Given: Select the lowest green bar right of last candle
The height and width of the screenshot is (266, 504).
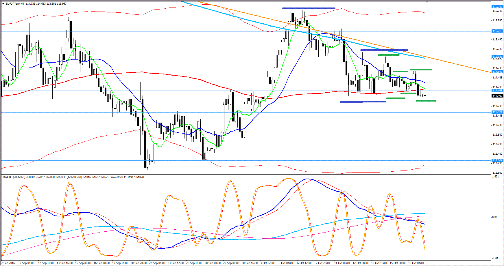Looking at the screenshot, I should click(426, 101).
